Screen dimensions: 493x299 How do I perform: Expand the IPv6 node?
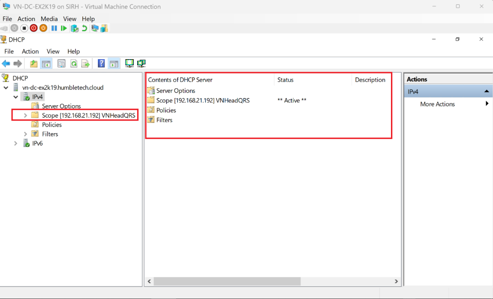click(x=16, y=143)
